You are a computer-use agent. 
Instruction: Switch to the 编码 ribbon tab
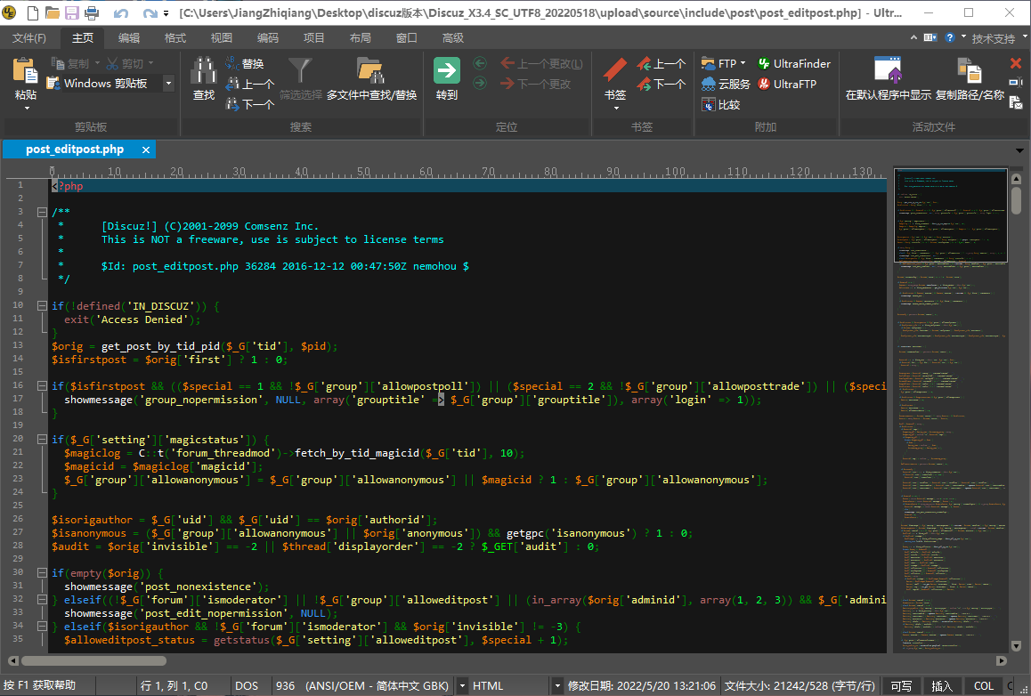click(268, 38)
